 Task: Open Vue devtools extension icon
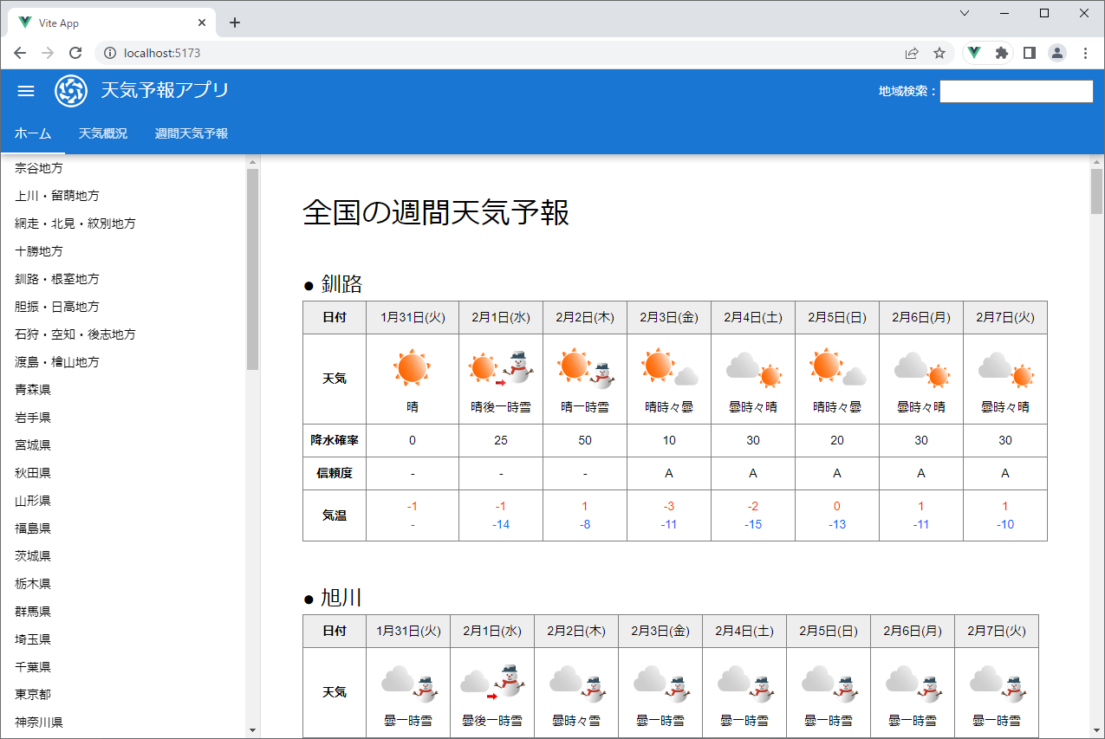point(975,53)
